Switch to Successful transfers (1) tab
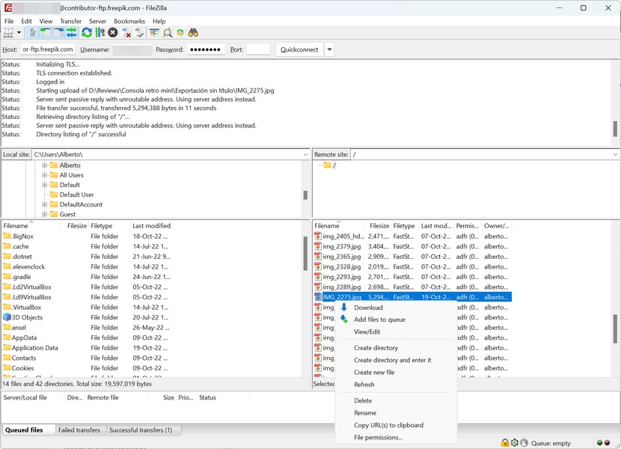Viewport: 621px width, 449px height. point(140,430)
